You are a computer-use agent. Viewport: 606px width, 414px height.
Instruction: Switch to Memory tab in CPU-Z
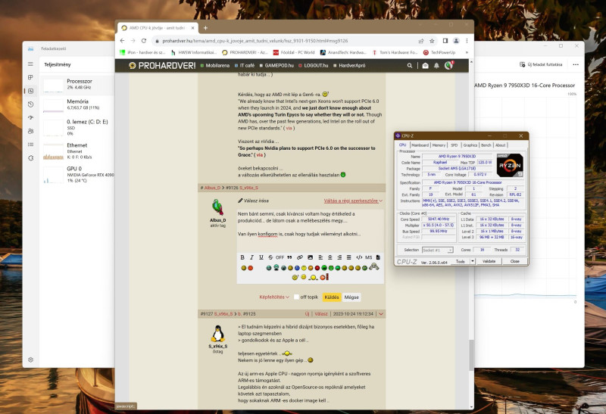439,145
